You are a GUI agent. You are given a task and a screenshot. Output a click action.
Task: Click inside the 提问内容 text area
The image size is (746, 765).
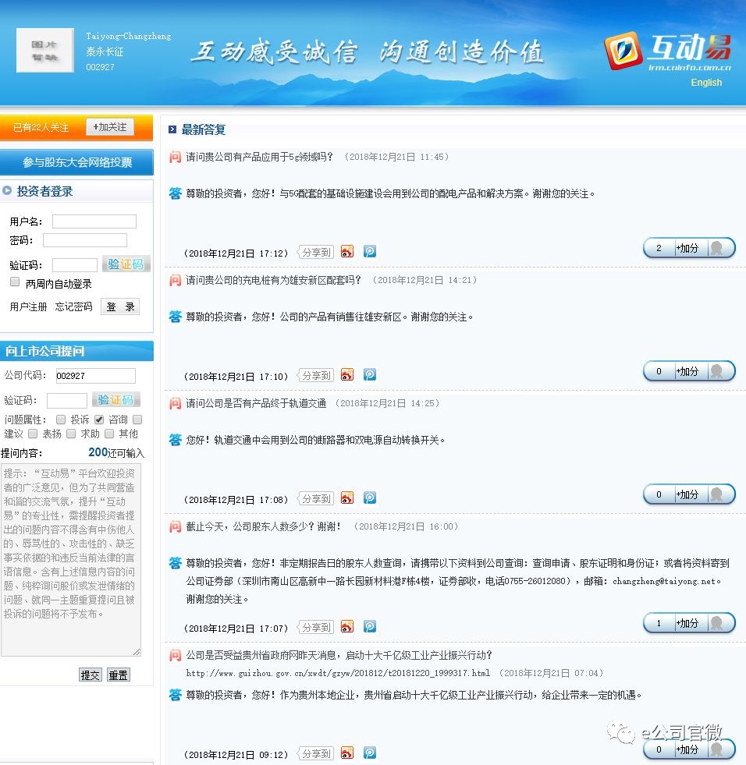pos(71,560)
